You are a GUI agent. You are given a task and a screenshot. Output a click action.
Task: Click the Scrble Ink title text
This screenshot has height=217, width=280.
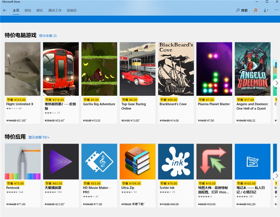coord(167,188)
